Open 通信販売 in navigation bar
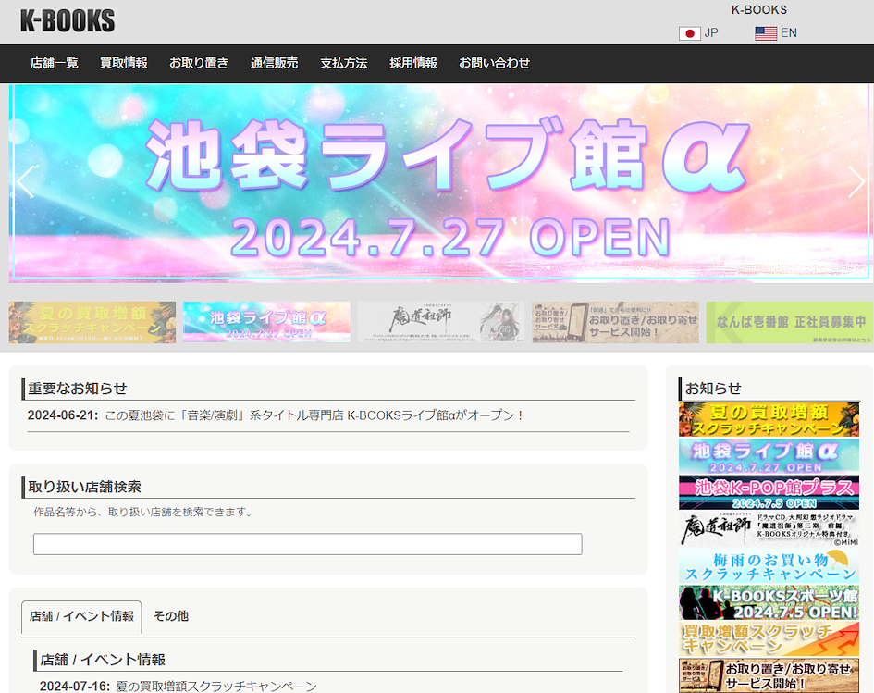The width and height of the screenshot is (874, 693). (x=275, y=63)
